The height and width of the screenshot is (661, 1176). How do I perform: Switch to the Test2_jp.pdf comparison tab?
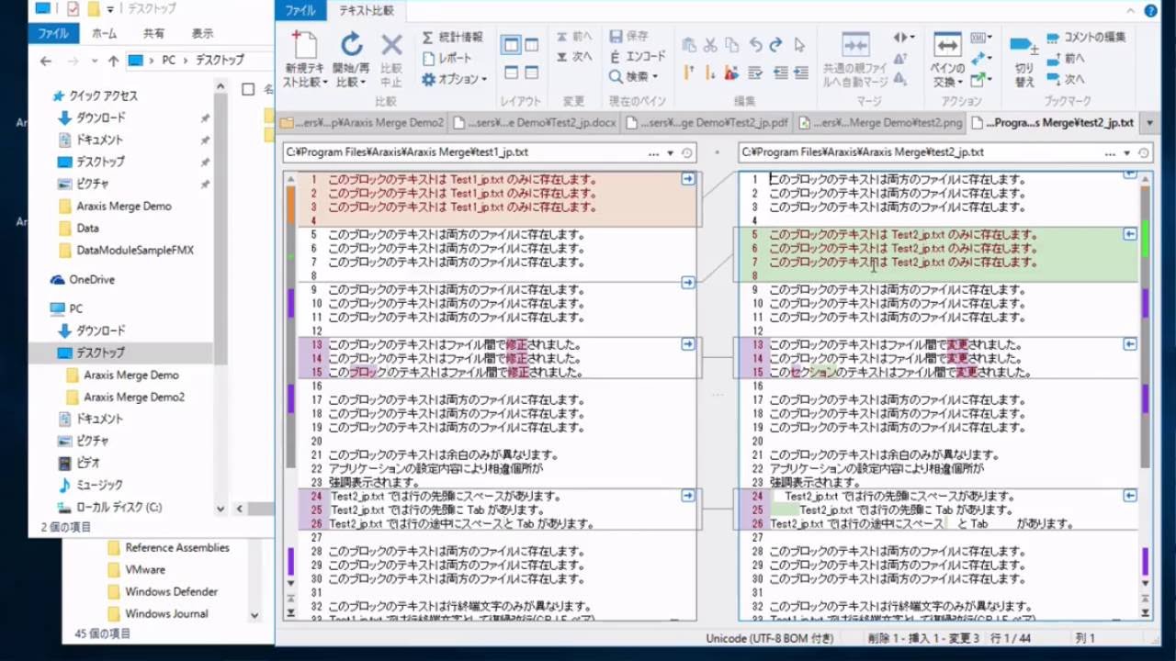707,122
